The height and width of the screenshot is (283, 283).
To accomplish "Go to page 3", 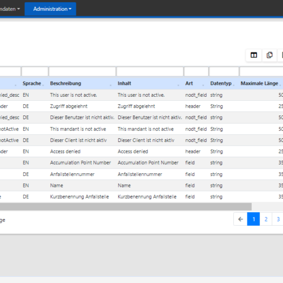I will coord(278,219).
